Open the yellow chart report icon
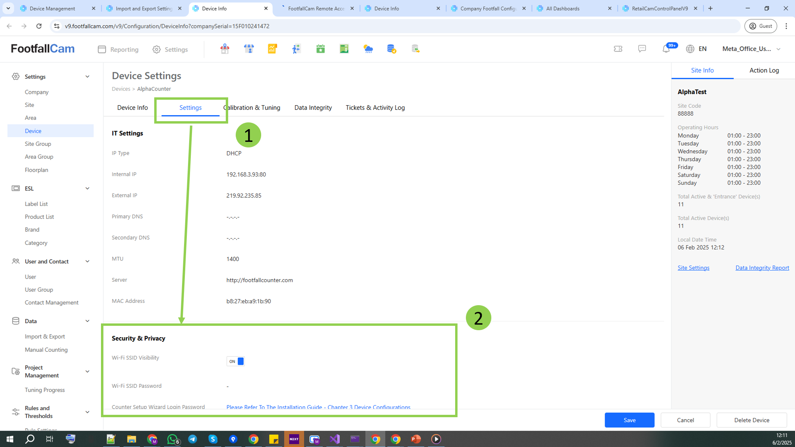The height and width of the screenshot is (447, 795). tap(272, 49)
